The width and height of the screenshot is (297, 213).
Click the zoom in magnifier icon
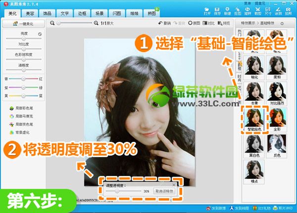[x=96, y=23]
